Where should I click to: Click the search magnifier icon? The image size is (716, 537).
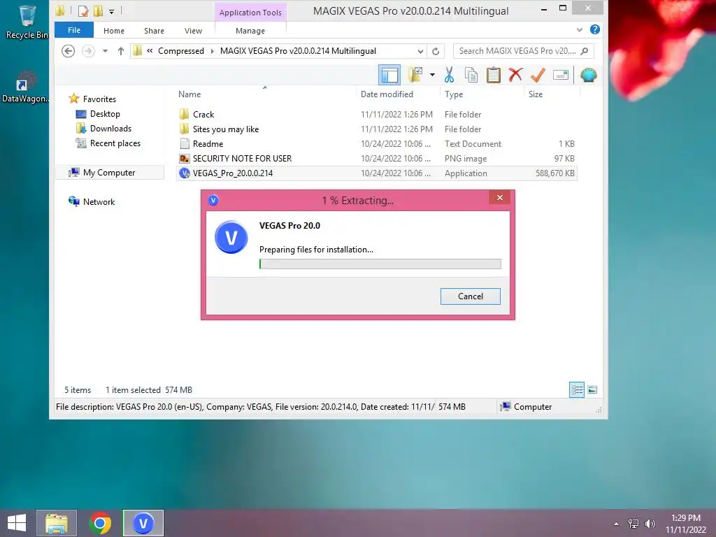tap(585, 51)
